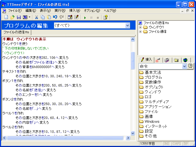Open the ロゴ folder
The height and width of the screenshot is (147, 196).
[x=145, y=97]
